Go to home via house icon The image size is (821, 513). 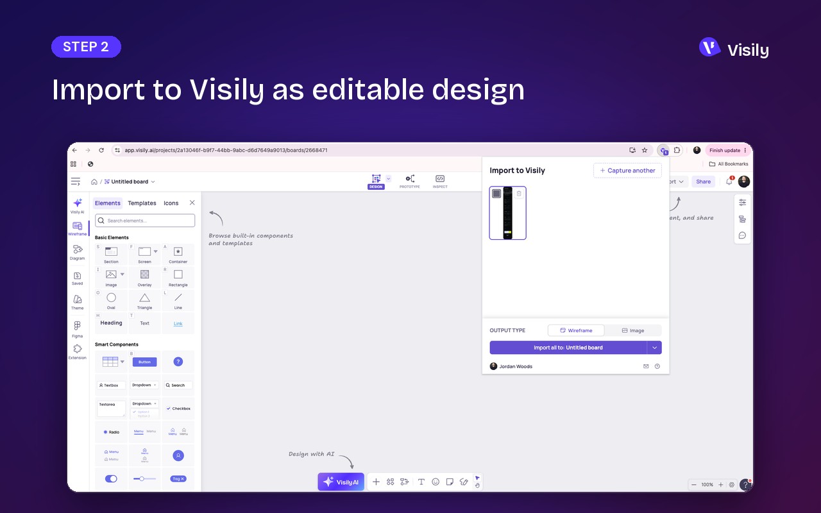click(x=94, y=181)
